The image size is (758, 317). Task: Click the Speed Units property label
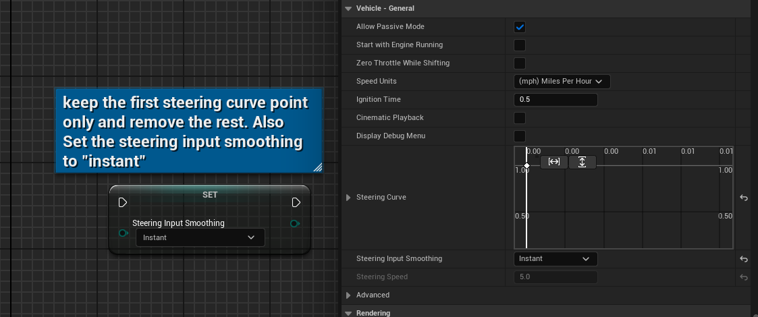tap(377, 81)
